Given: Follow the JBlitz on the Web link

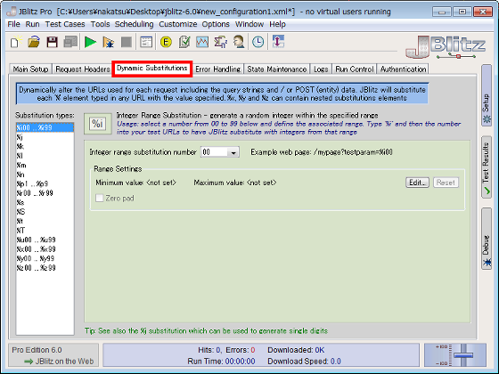Looking at the screenshot, I should 59,362.
